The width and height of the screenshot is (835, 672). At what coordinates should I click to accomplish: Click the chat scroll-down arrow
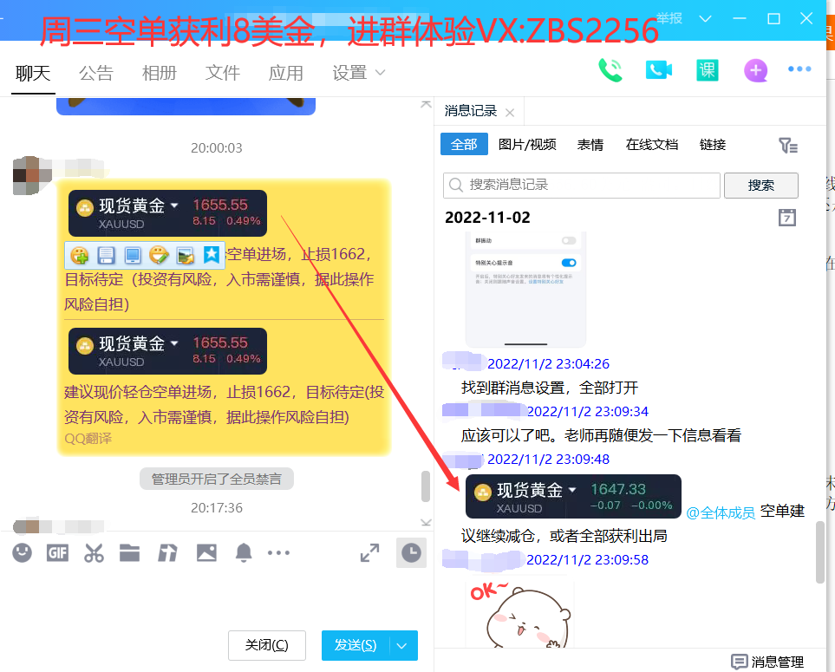426,523
